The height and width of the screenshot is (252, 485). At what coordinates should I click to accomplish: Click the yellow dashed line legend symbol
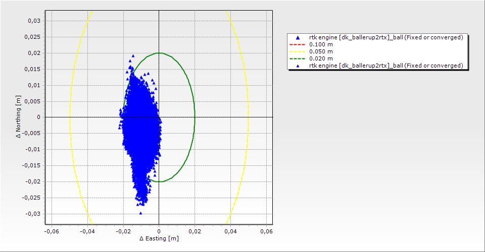tap(298, 51)
